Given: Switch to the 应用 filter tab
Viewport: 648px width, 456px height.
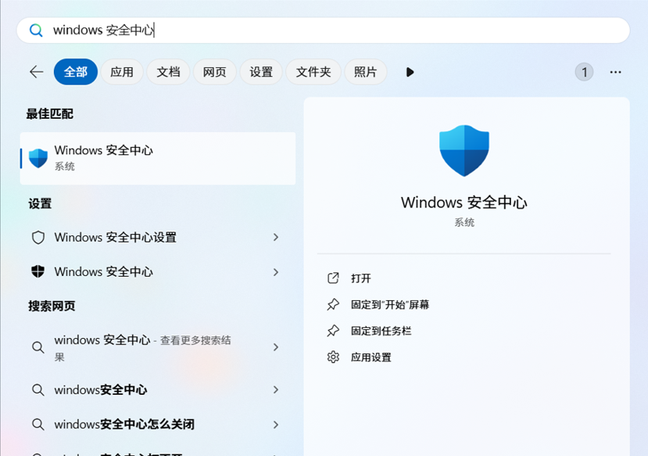Looking at the screenshot, I should [x=122, y=72].
